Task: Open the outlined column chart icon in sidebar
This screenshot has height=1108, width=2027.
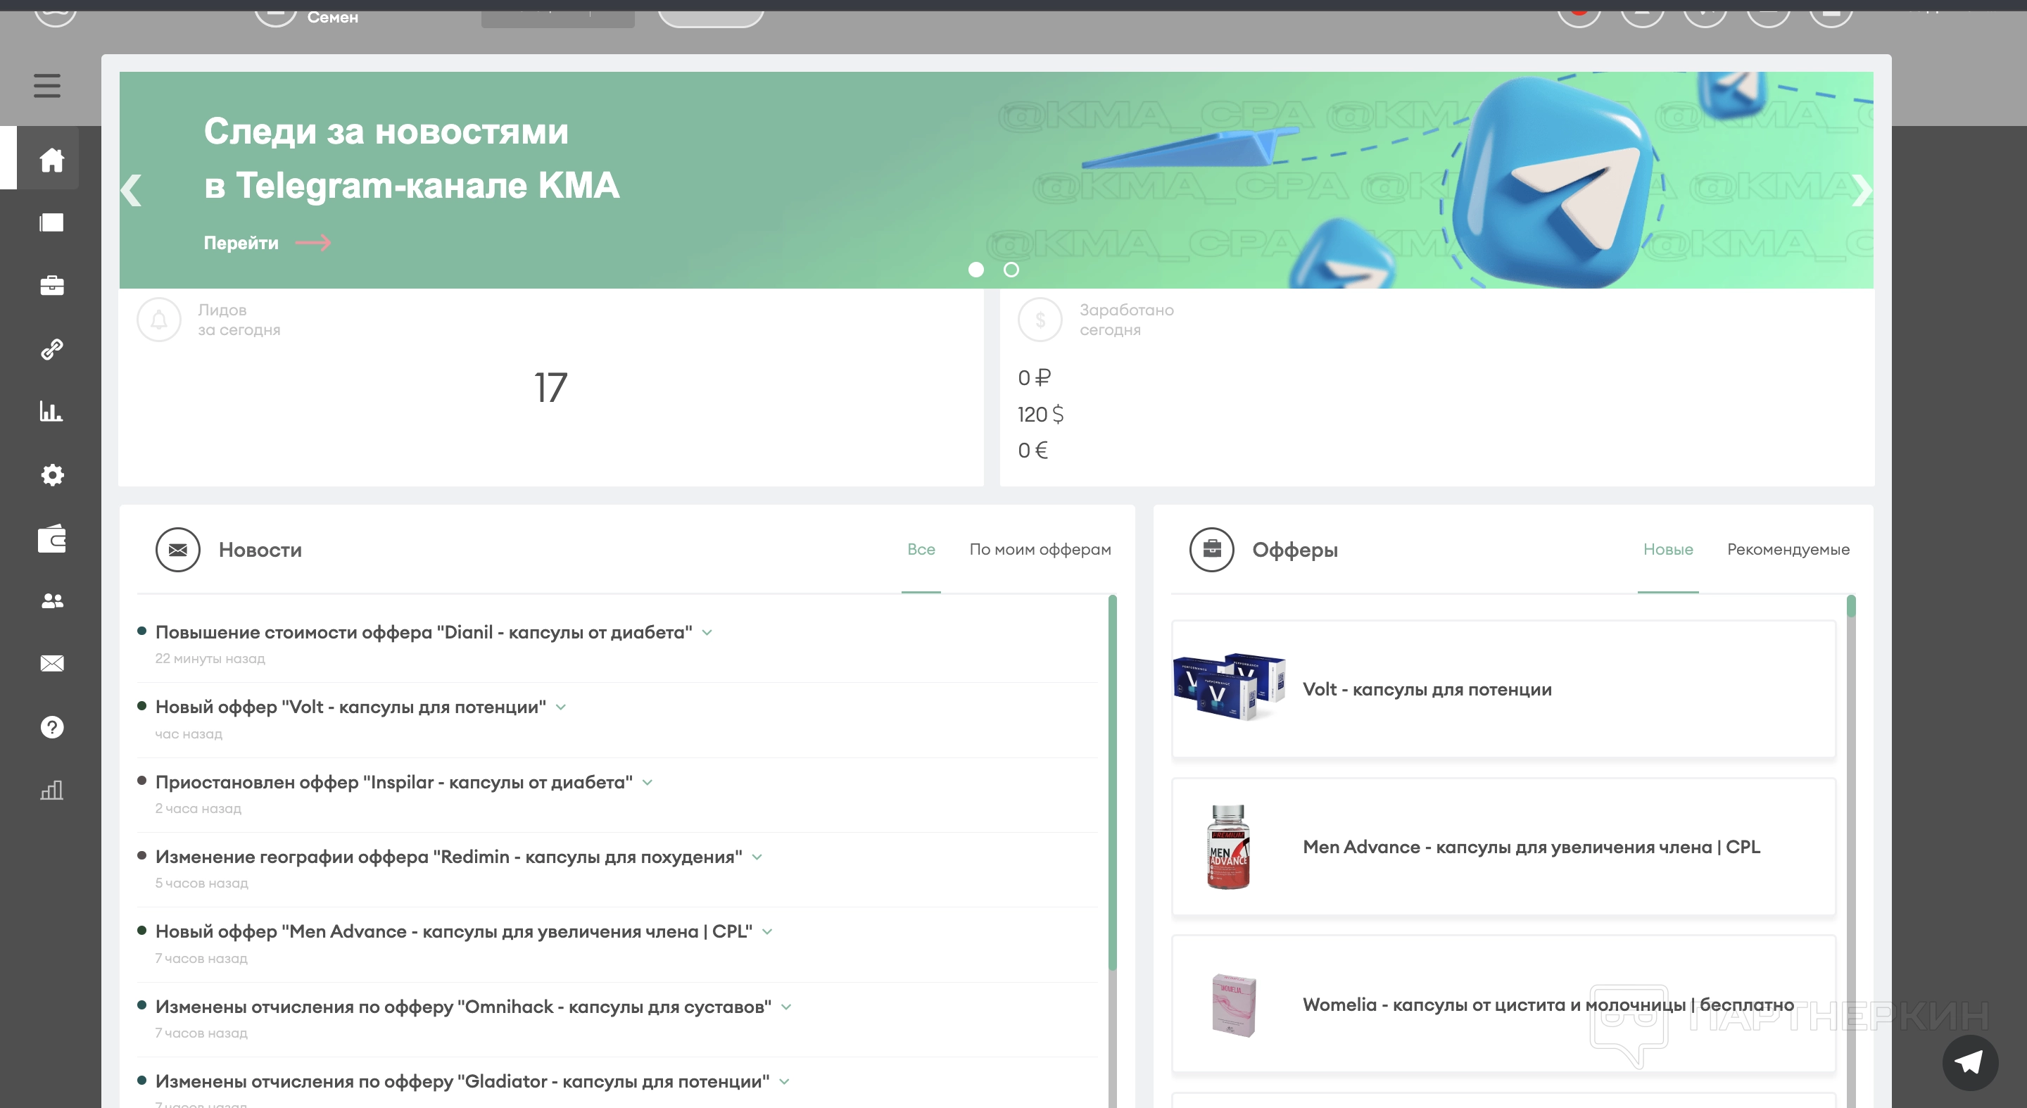Action: tap(52, 790)
